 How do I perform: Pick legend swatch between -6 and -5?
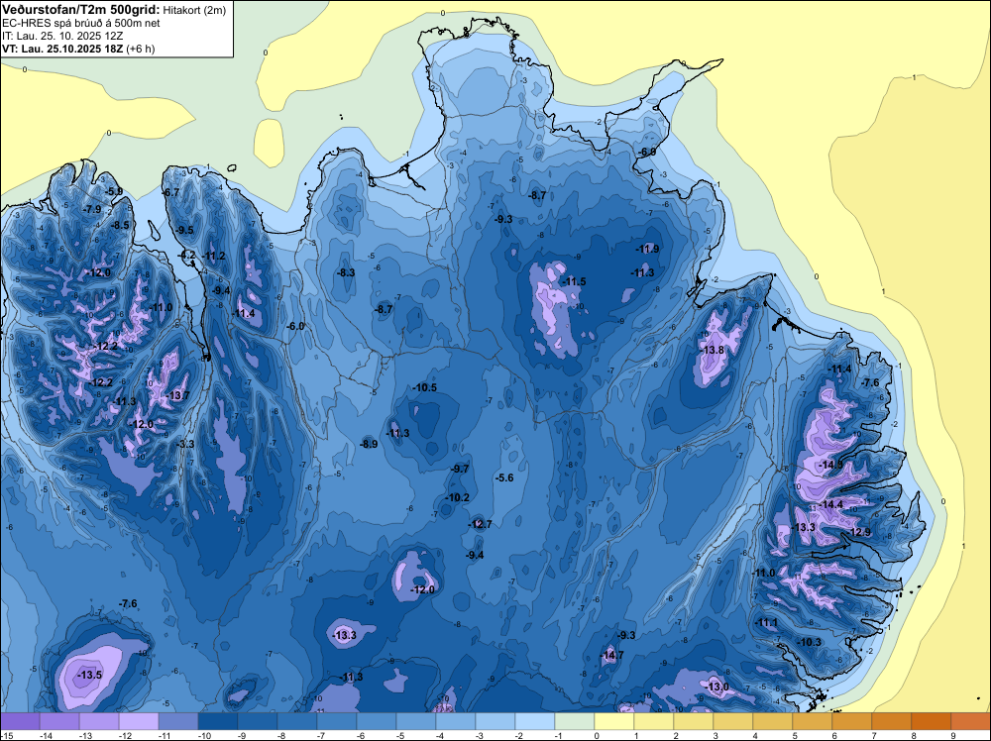point(377,721)
